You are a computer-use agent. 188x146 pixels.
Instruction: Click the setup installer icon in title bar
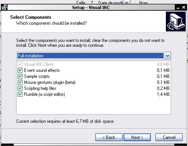(x=4, y=7)
